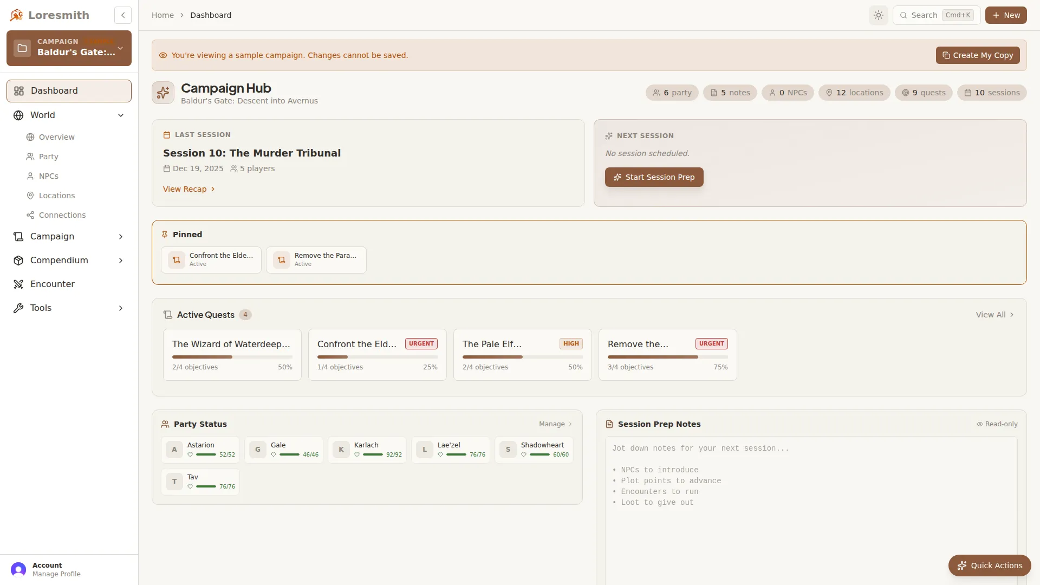Click the Pale Elf quest progress bar
1040x585 pixels.
coord(522,357)
